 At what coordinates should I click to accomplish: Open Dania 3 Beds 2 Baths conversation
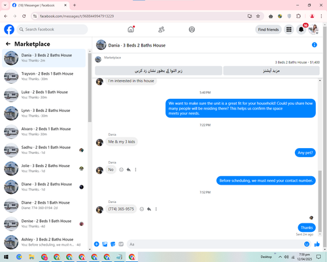(44, 58)
